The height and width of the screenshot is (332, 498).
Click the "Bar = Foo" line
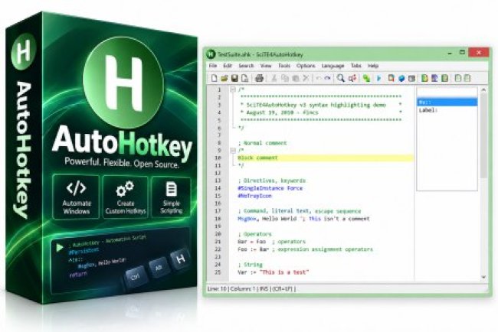271,241
